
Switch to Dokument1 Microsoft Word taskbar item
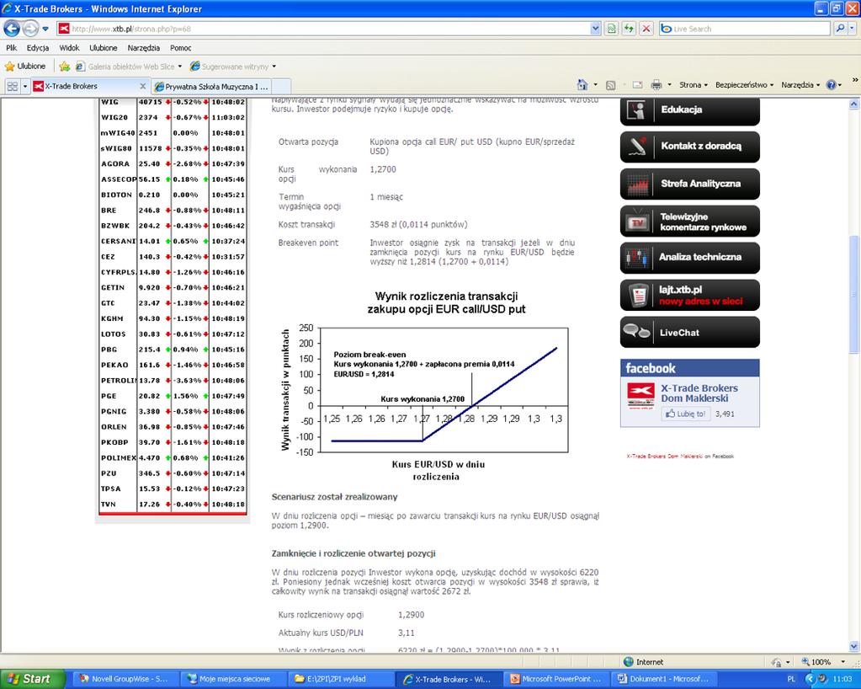[x=664, y=679]
